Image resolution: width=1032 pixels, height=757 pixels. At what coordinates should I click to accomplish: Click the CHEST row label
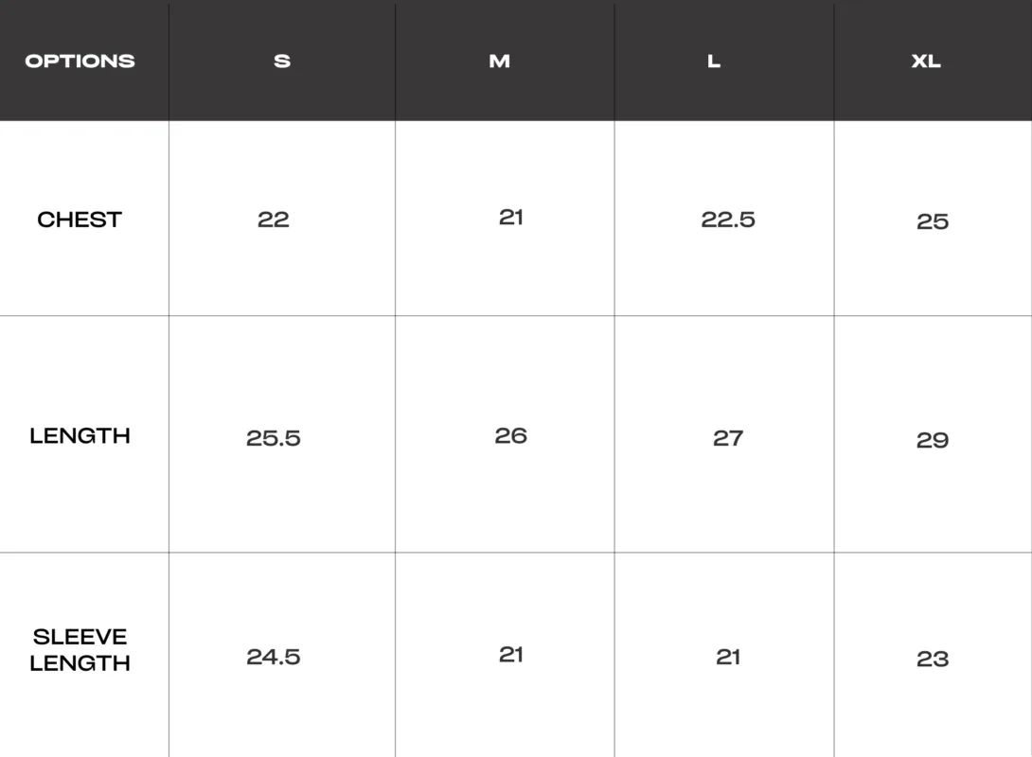[x=80, y=220]
